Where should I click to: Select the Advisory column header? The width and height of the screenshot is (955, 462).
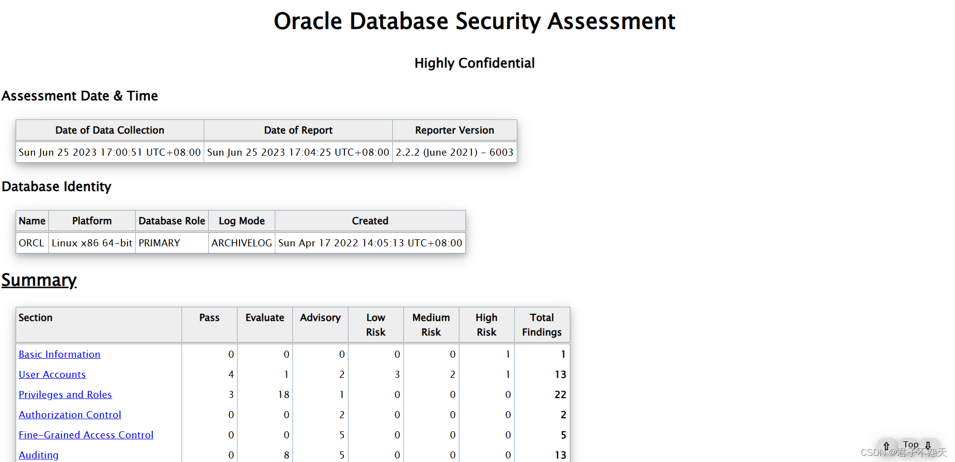coord(321,325)
